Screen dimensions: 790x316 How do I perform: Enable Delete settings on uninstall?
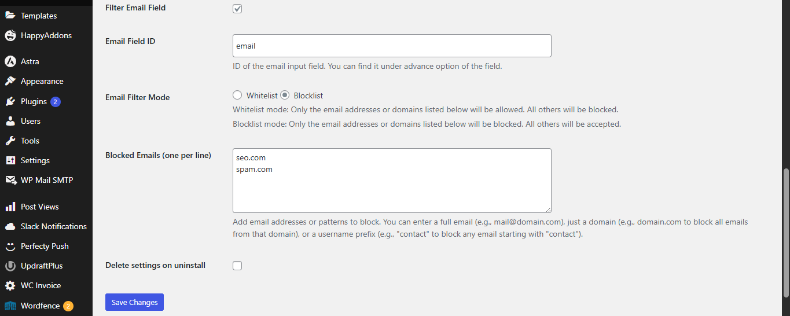click(x=237, y=266)
